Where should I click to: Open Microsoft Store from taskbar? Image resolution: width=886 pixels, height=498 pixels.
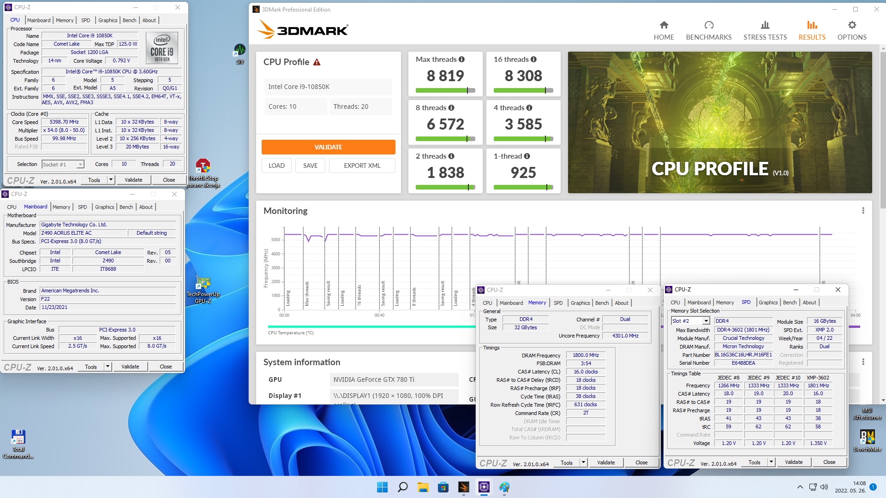(x=443, y=487)
